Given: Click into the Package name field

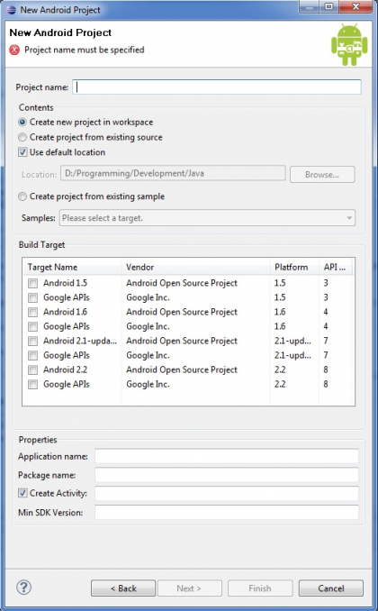Looking at the screenshot, I should pos(227,475).
